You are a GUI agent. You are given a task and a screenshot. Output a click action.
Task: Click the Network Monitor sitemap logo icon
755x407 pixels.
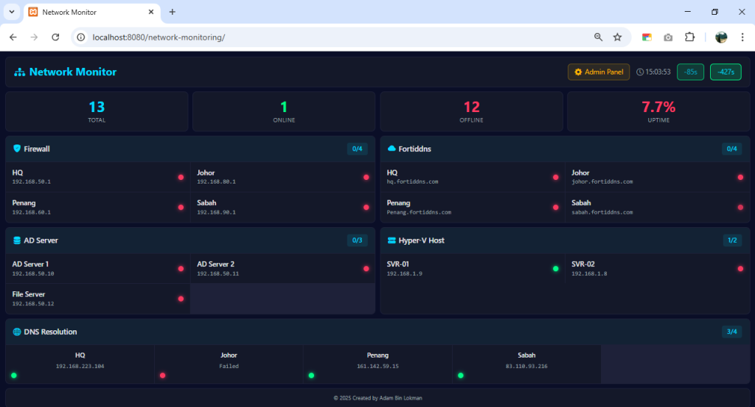19,72
